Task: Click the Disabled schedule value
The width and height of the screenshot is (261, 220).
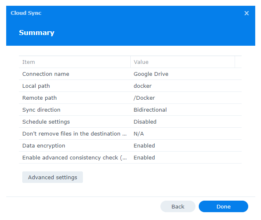Action: point(145,122)
